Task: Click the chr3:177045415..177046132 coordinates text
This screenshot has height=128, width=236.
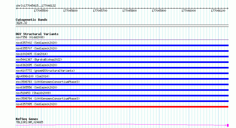Action: [x=36, y=6]
